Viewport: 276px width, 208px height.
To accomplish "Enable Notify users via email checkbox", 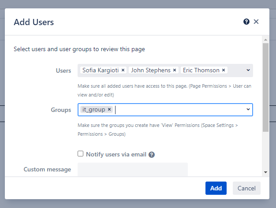I will click(80, 154).
